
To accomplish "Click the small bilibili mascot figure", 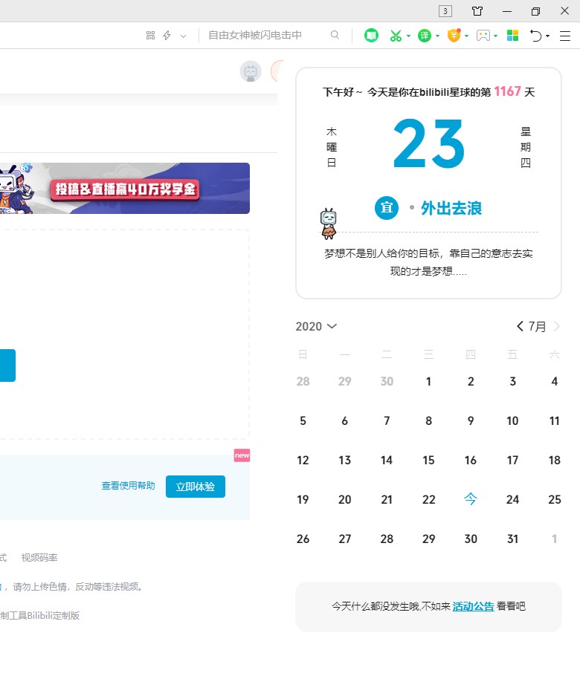I will pyautogui.click(x=329, y=224).
